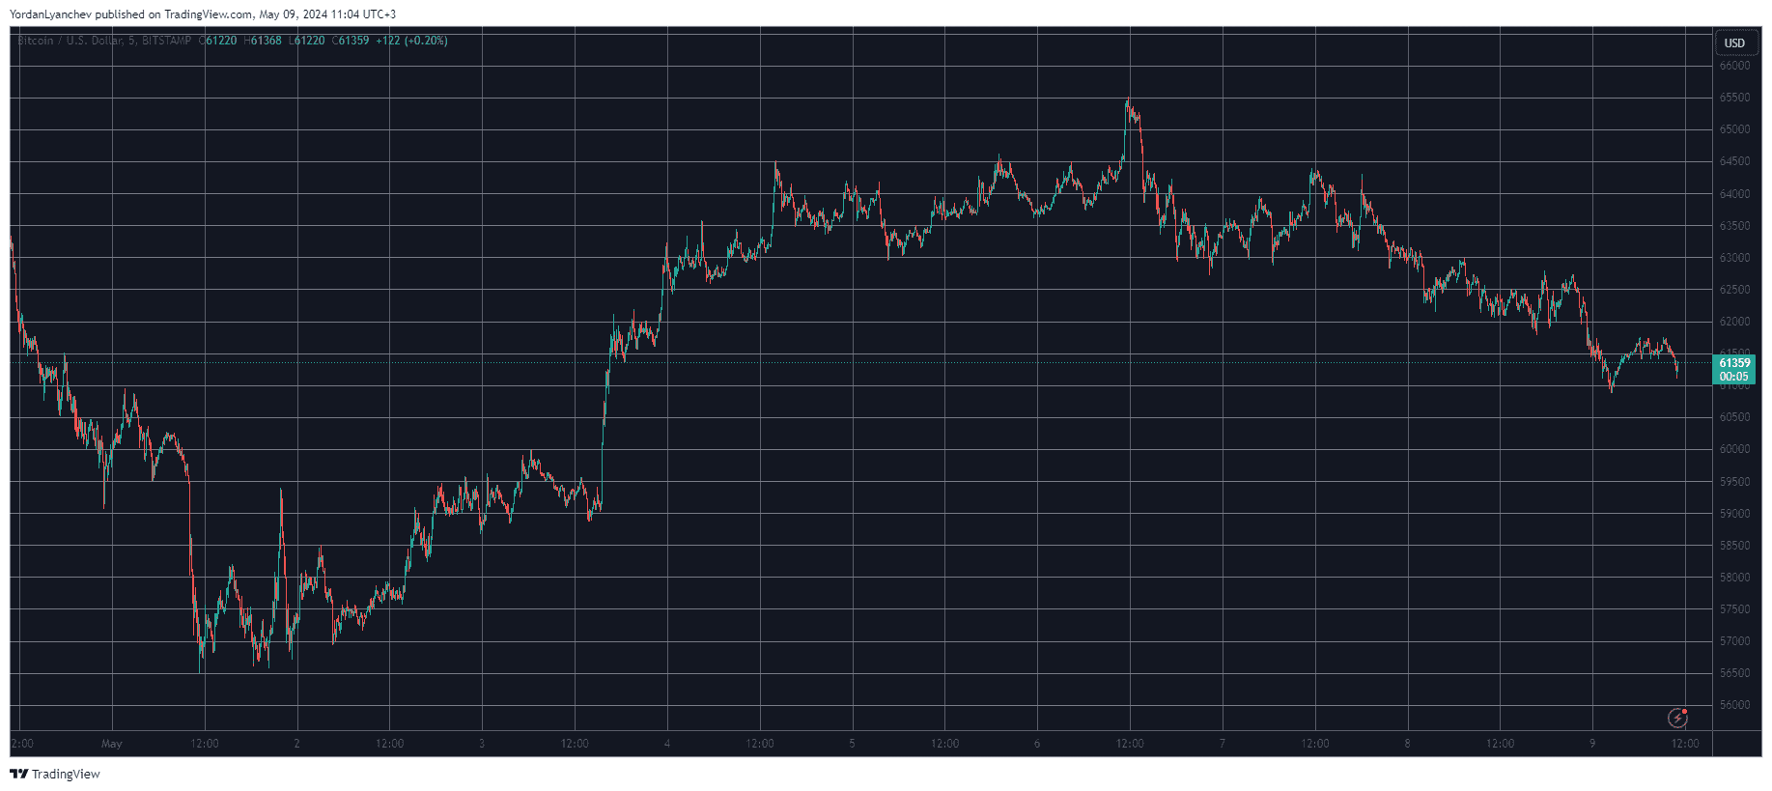Viewport: 1772px width, 791px height.
Task: Click the 12:00 label after day 9
Action: [1685, 744]
